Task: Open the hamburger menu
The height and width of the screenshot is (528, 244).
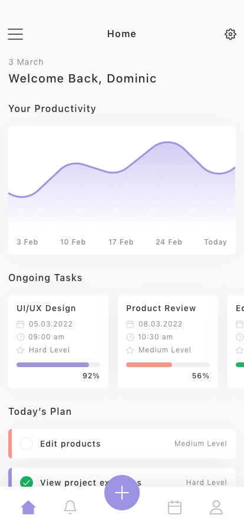Action: [x=15, y=34]
